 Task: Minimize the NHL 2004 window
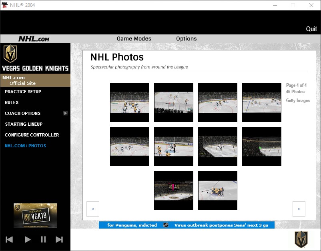pyautogui.click(x=275, y=5)
